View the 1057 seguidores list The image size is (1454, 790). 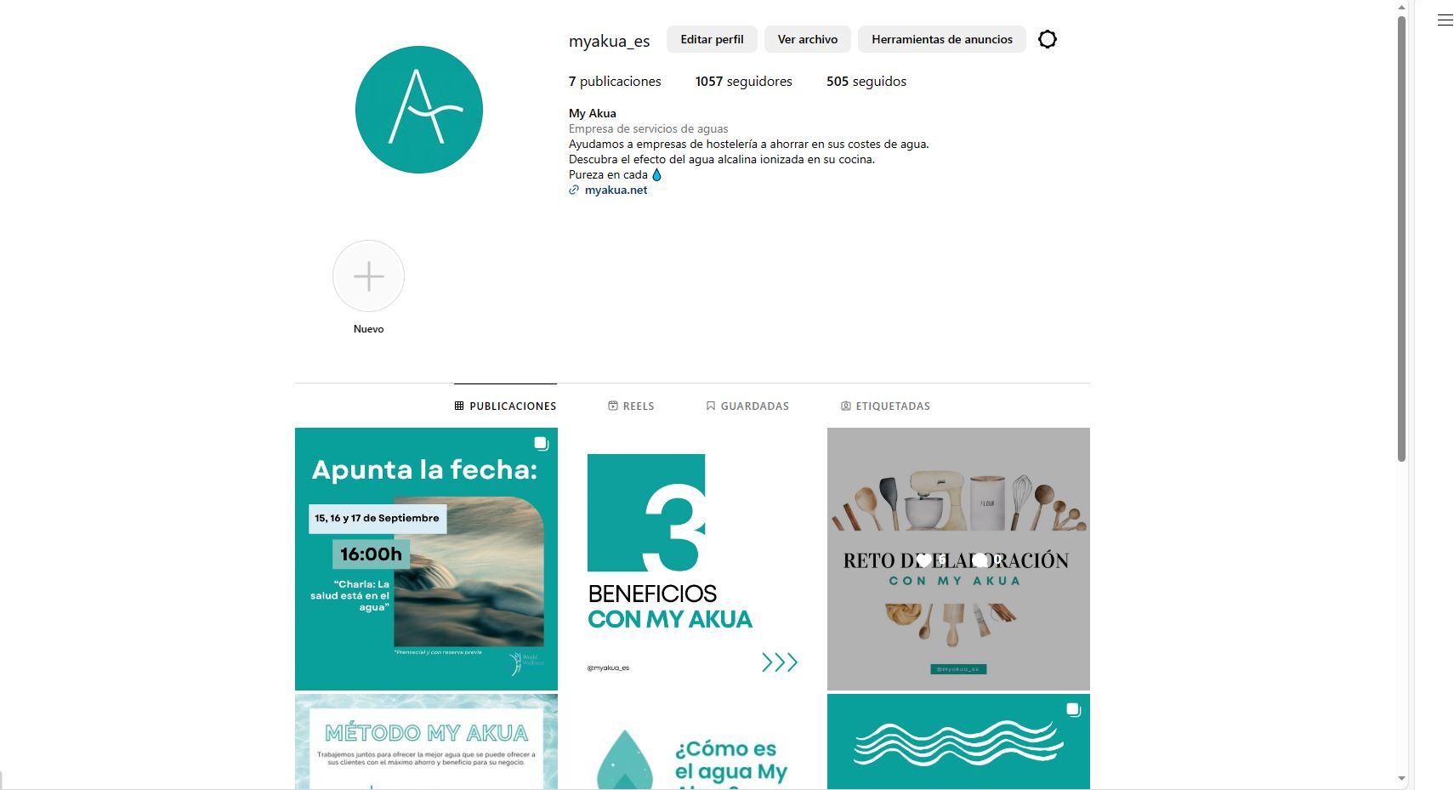[744, 82]
